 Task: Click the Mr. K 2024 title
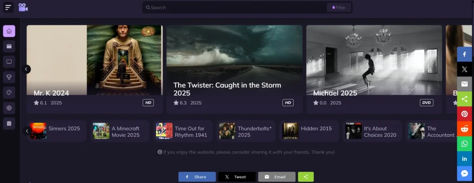pyautogui.click(x=51, y=93)
